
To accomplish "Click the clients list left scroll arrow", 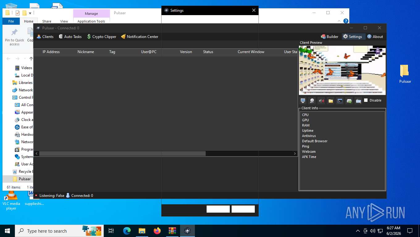I will pyautogui.click(x=36, y=153).
